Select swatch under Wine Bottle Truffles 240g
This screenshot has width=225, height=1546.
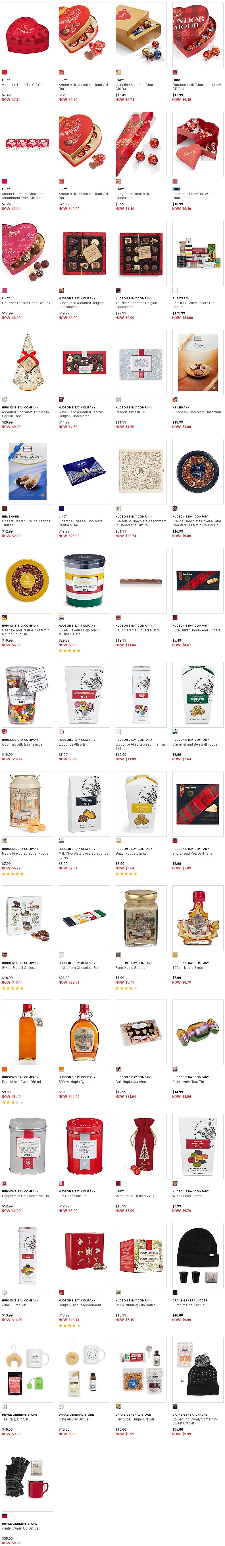click(x=118, y=1183)
